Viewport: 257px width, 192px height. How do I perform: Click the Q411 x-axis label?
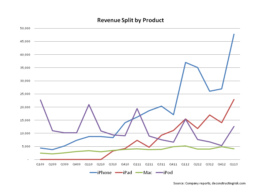pos(173,165)
